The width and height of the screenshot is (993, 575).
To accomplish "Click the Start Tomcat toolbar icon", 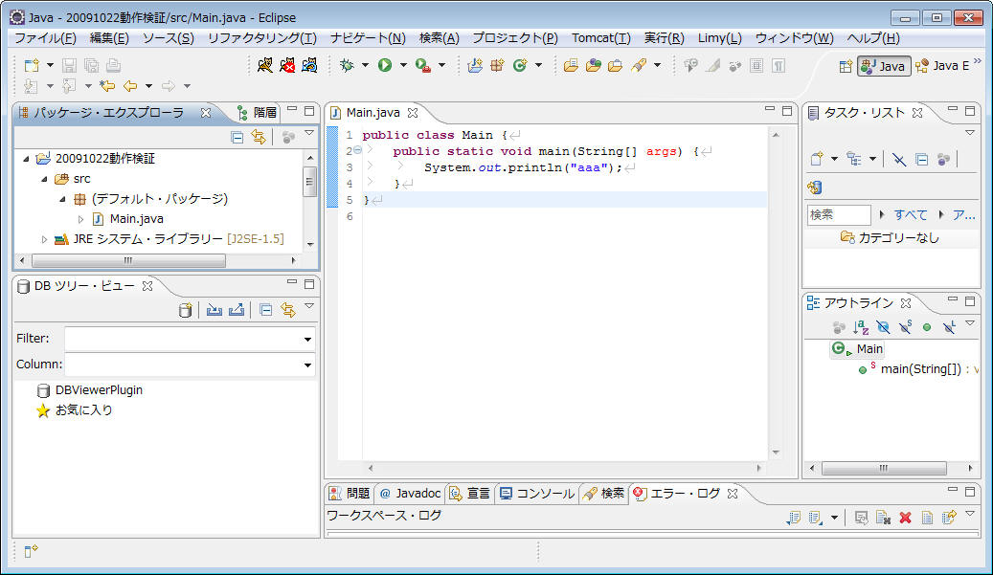I will click(x=265, y=65).
